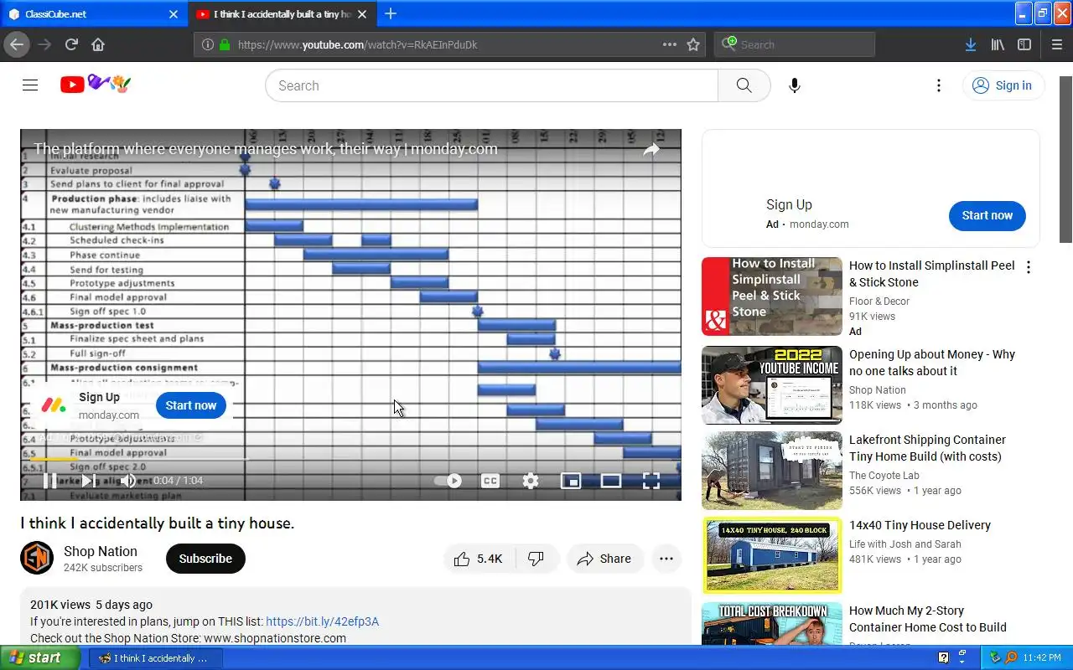Viewport: 1073px width, 670px height.
Task: Open 'Opening Up about Money' video thumbnail
Action: 772,385
